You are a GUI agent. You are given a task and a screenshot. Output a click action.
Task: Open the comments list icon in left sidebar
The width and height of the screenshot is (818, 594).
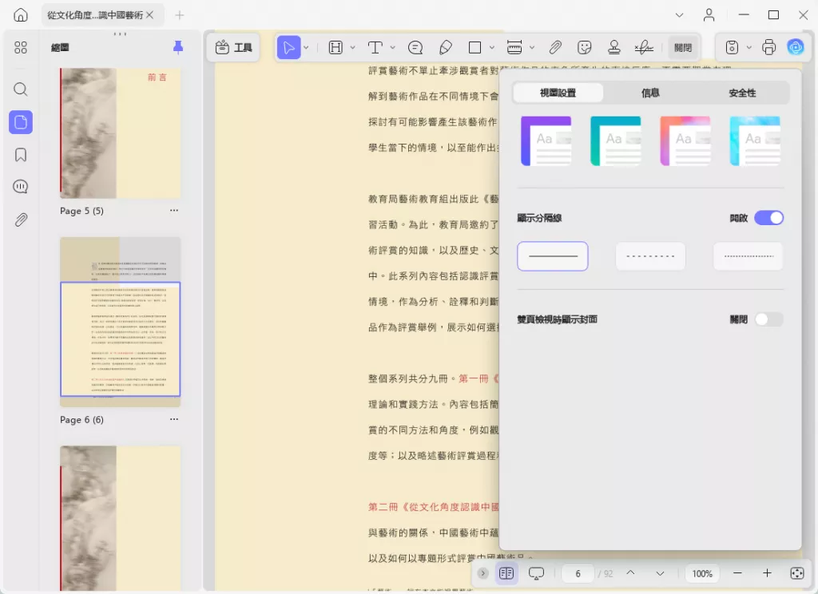click(x=21, y=187)
